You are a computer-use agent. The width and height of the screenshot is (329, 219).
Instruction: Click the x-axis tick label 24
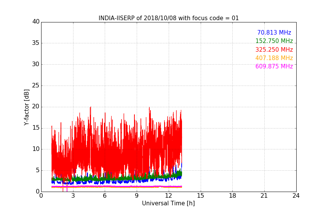tap(296, 196)
